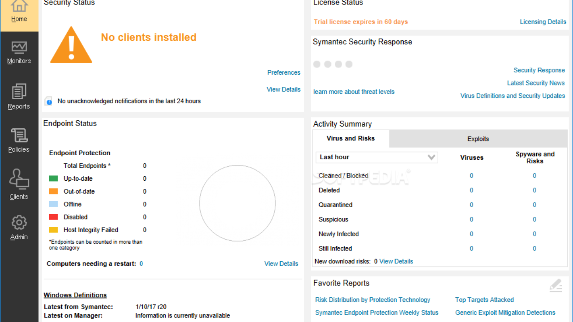Click Quarantined Viruses count

pyautogui.click(x=471, y=205)
